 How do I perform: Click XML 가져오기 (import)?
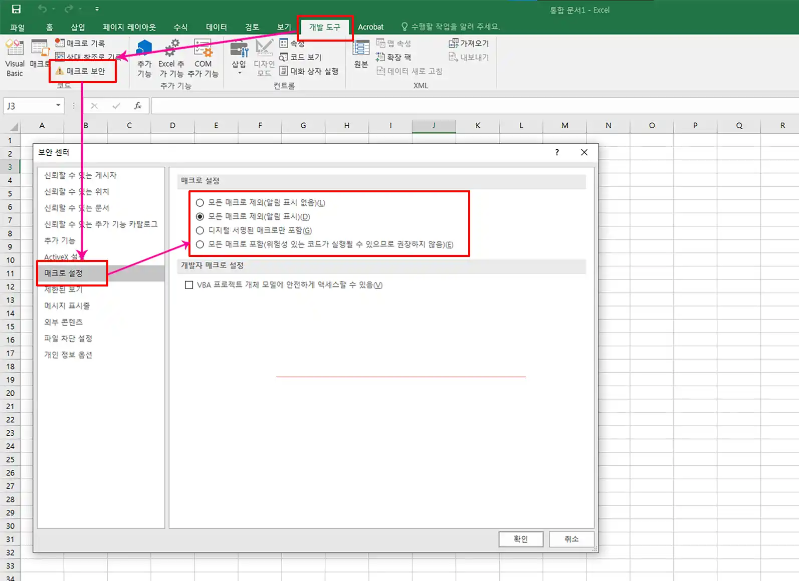click(x=469, y=43)
